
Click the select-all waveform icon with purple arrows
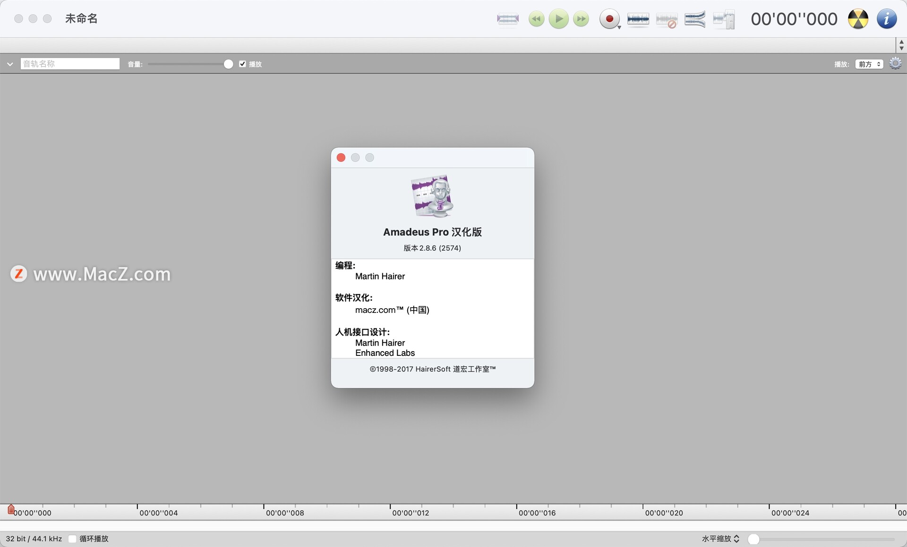point(508,19)
